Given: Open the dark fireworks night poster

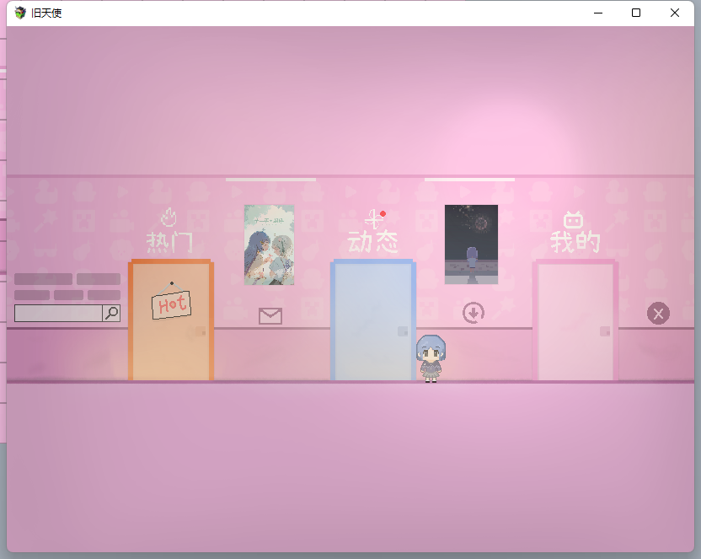Looking at the screenshot, I should (x=471, y=245).
